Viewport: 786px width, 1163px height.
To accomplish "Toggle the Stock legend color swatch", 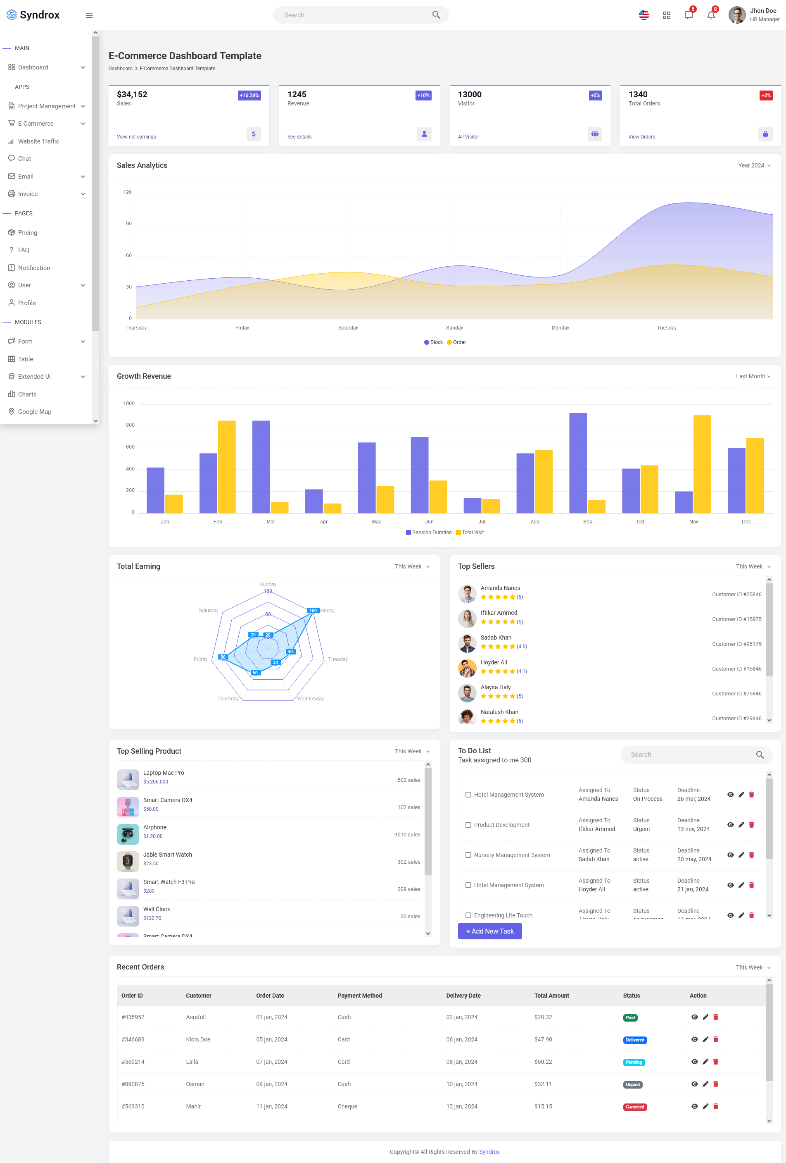I will [427, 342].
